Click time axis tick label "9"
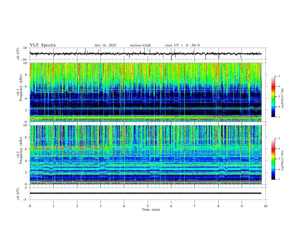 [x=242, y=206]
